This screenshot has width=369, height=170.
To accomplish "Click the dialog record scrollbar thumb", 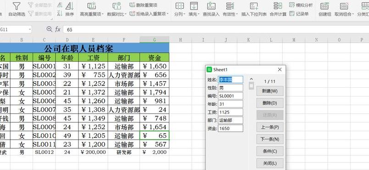I will click(252, 86).
